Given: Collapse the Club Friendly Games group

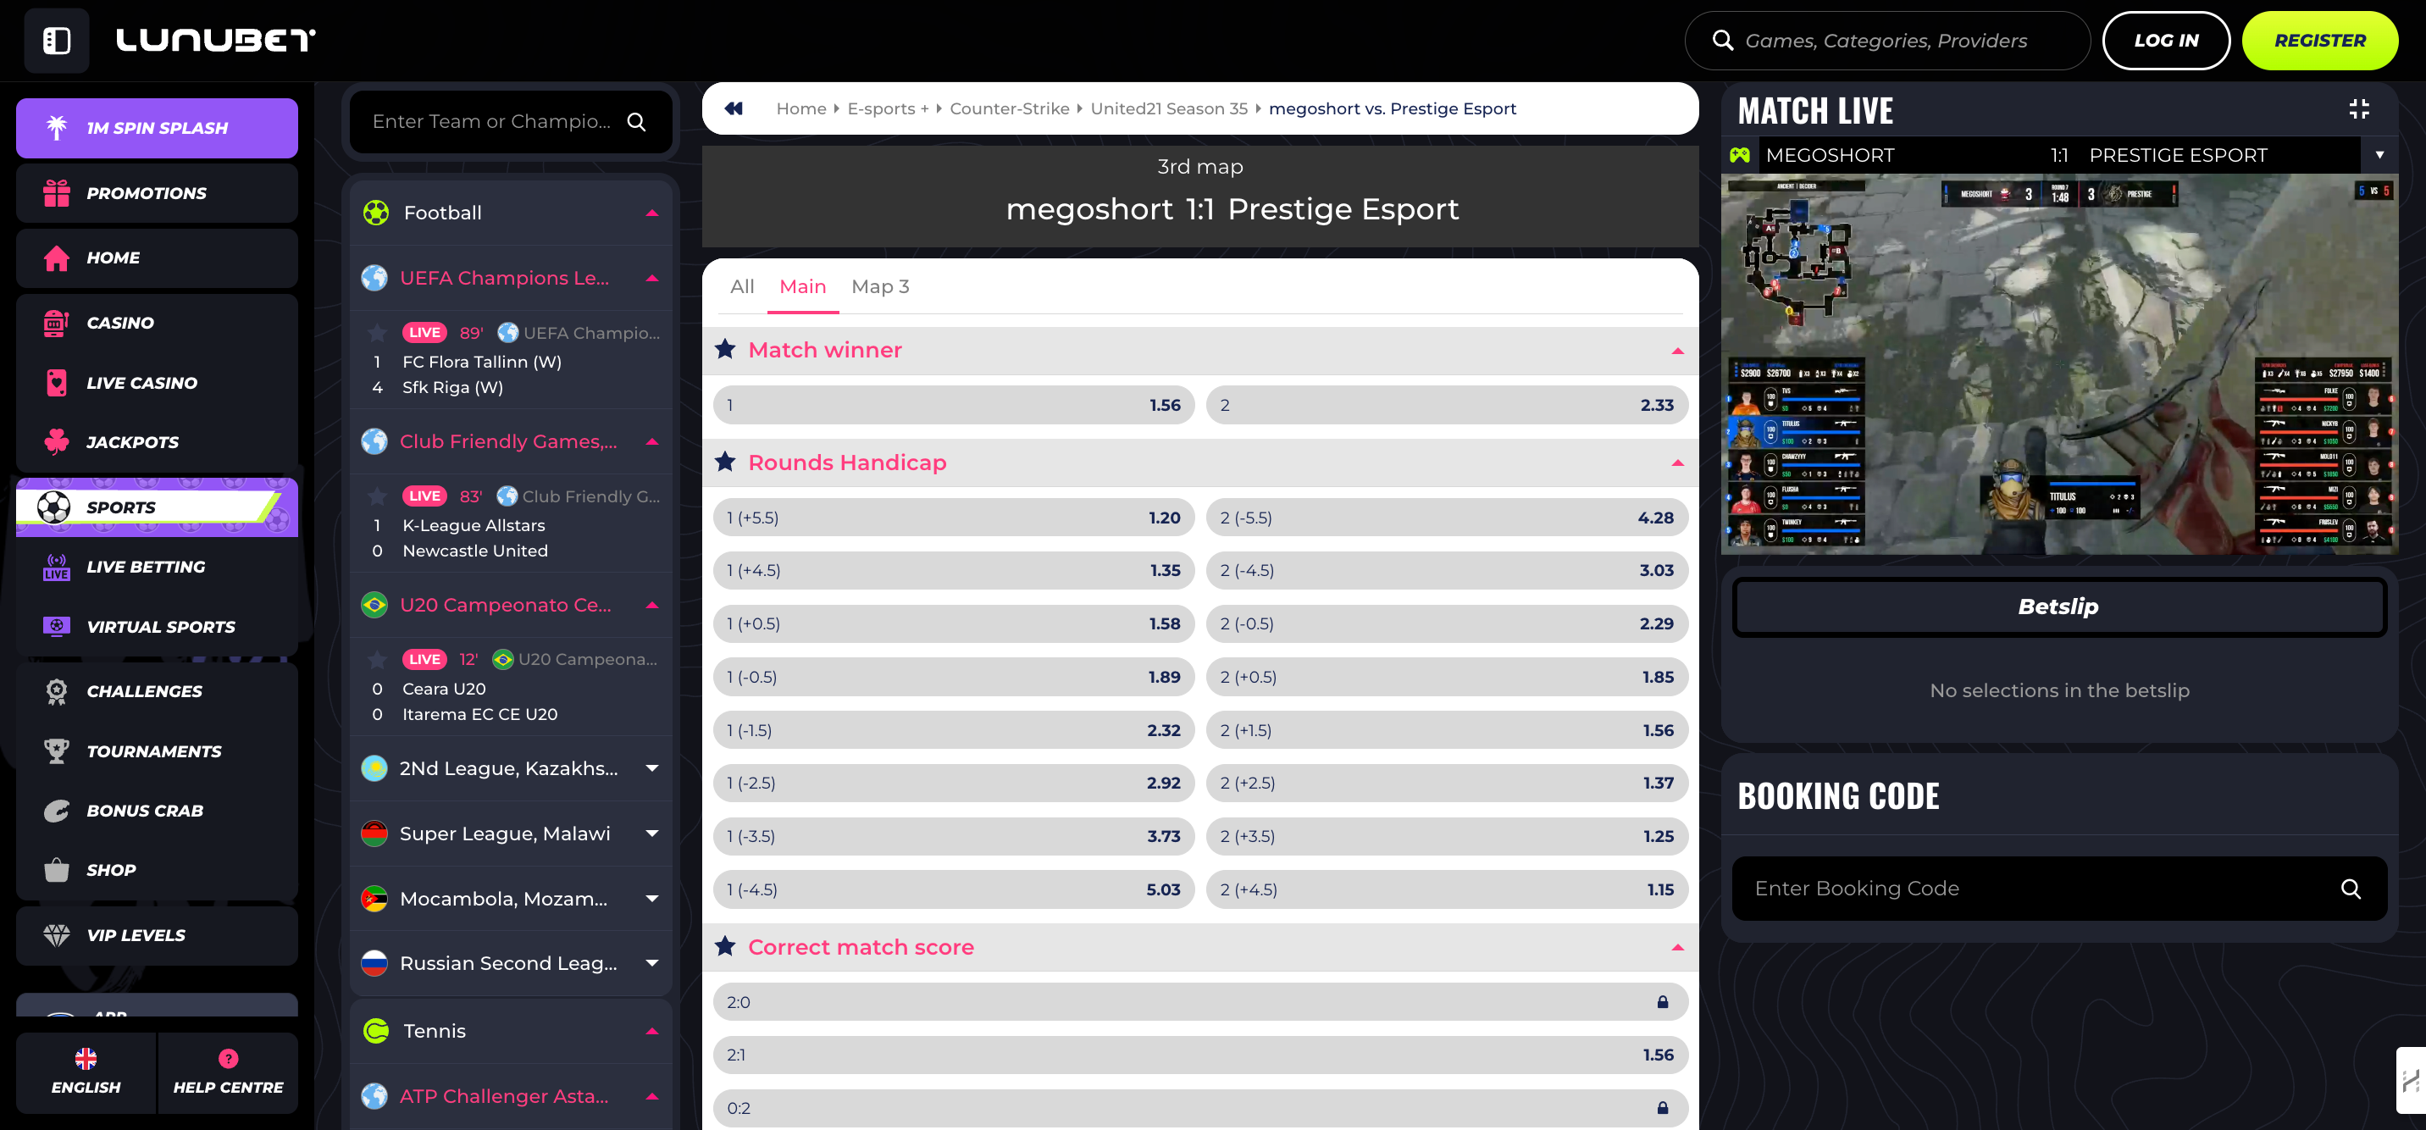Looking at the screenshot, I should [x=651, y=441].
